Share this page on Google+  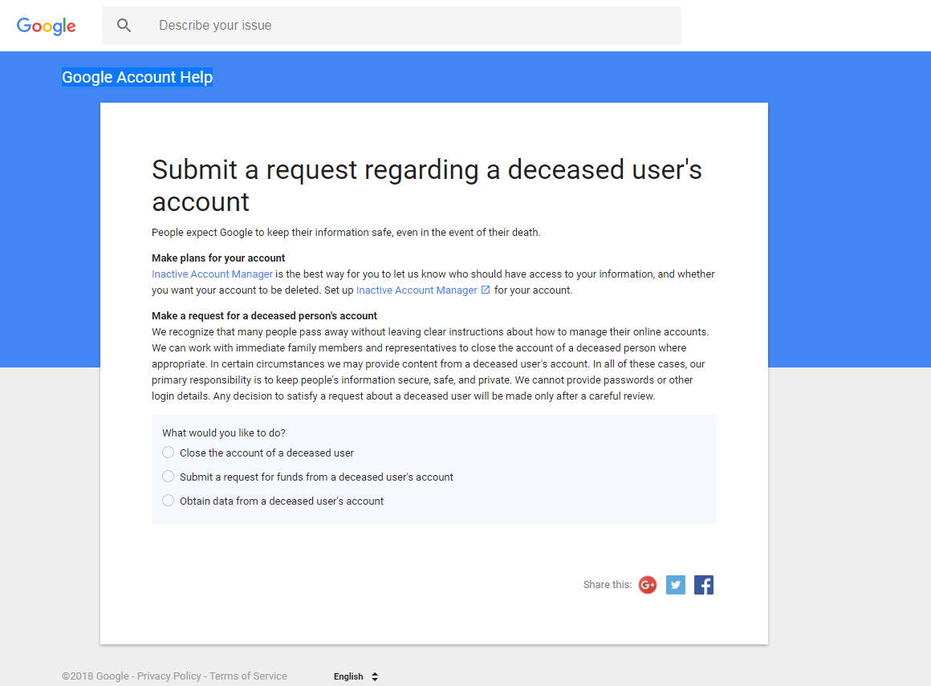click(648, 585)
